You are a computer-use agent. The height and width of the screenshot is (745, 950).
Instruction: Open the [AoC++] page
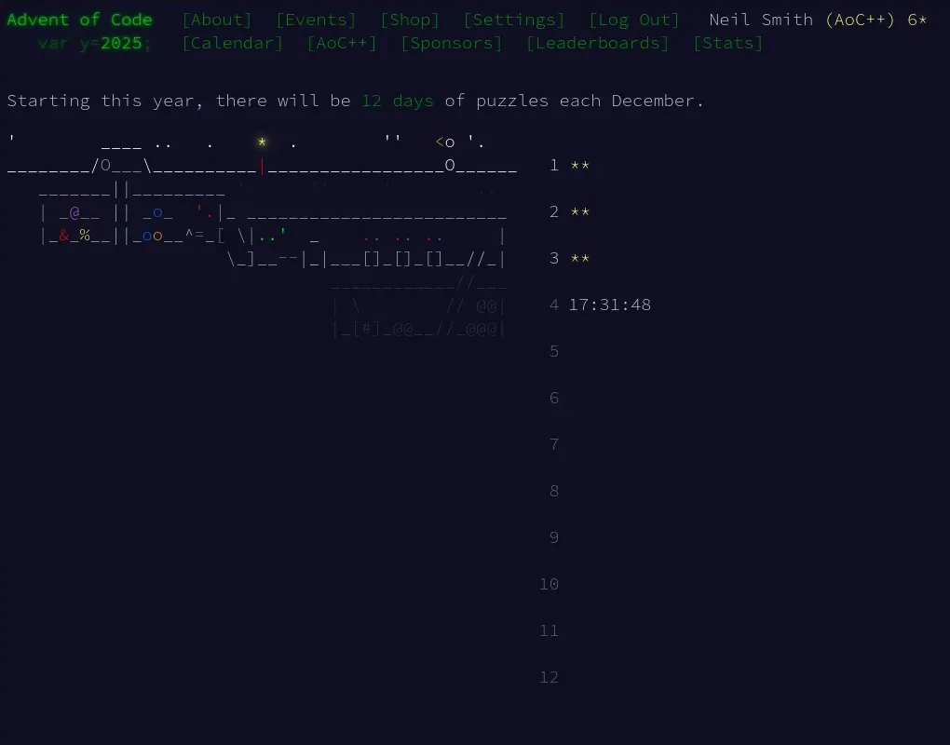pyautogui.click(x=341, y=43)
